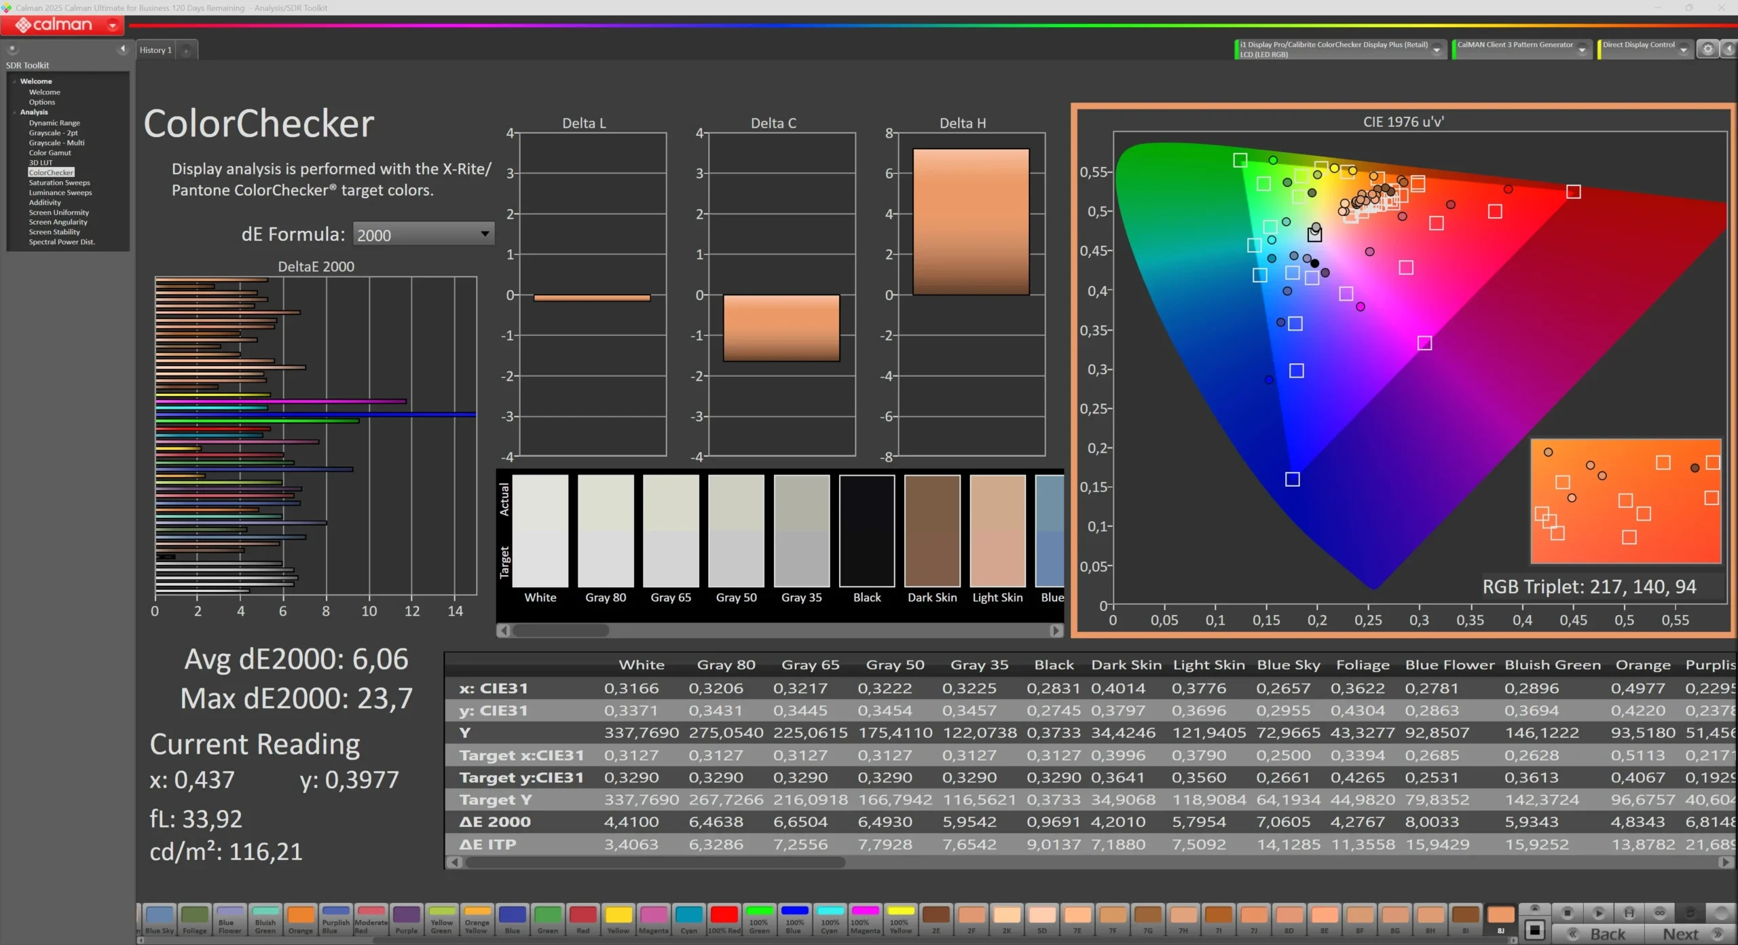The image size is (1738, 945).
Task: Open the History 1 tab
Action: click(x=155, y=50)
